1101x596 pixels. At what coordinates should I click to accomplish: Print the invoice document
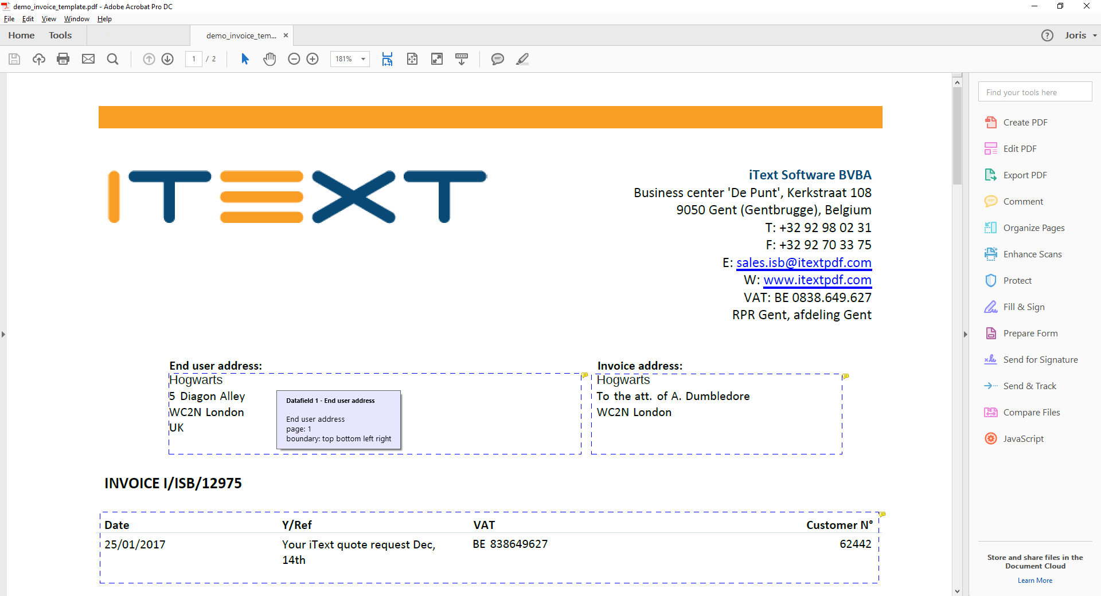point(63,59)
